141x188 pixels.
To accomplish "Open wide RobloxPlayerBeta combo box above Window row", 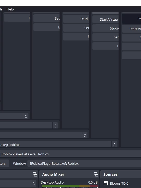I will (x=70, y=154).
